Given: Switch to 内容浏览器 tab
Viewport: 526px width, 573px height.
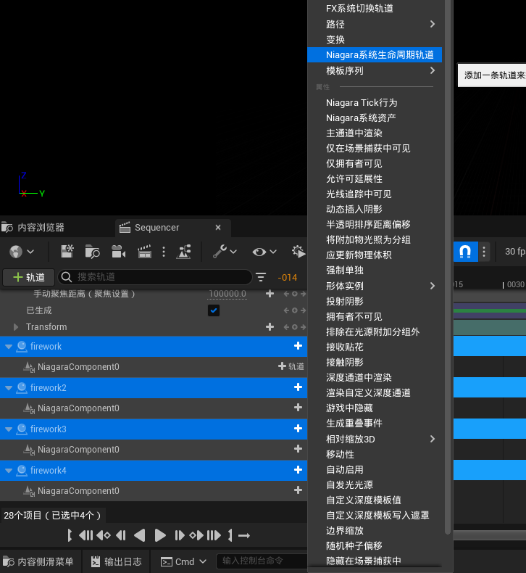Looking at the screenshot, I should coord(33,227).
